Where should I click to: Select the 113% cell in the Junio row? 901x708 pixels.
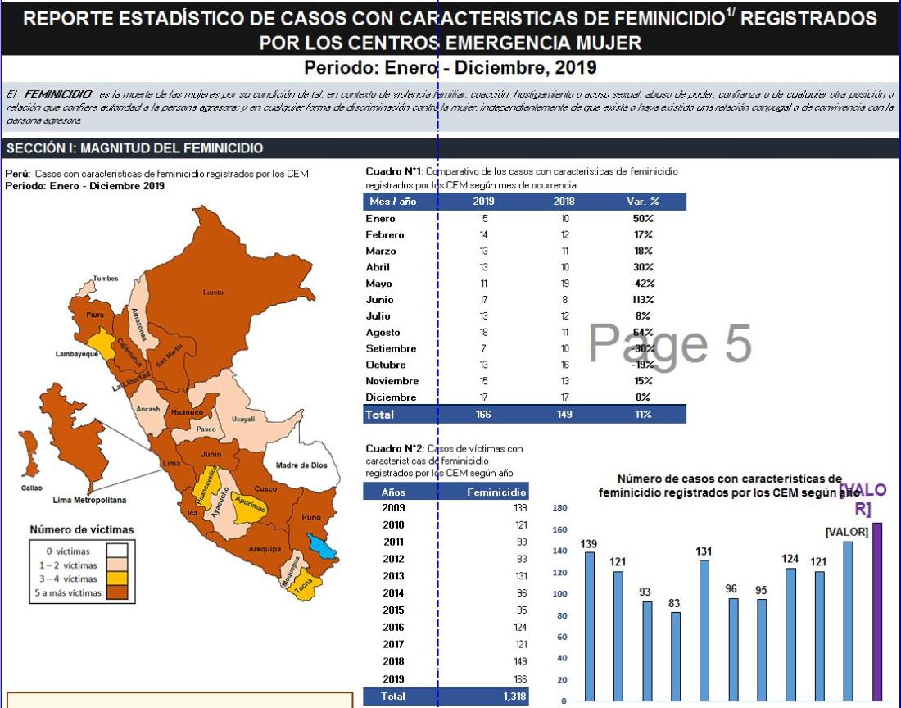(642, 300)
